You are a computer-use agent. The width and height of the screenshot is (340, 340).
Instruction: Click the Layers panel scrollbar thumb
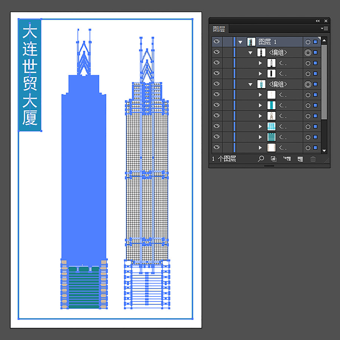324,82
